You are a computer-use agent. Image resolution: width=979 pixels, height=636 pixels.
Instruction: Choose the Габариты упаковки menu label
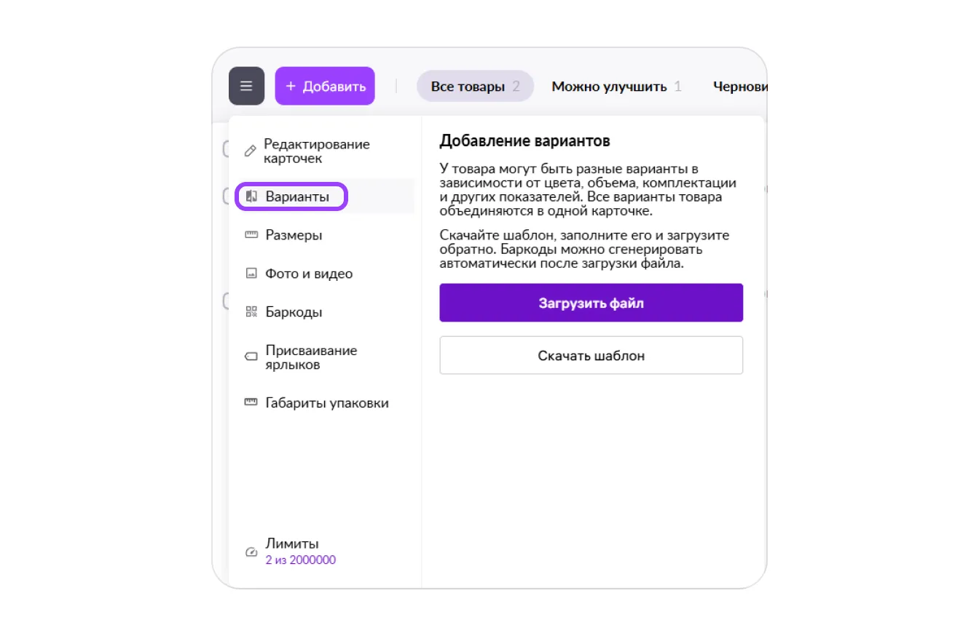click(327, 402)
